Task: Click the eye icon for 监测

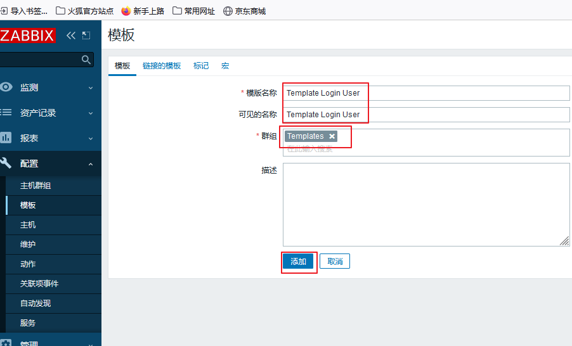Action: pyautogui.click(x=6, y=87)
